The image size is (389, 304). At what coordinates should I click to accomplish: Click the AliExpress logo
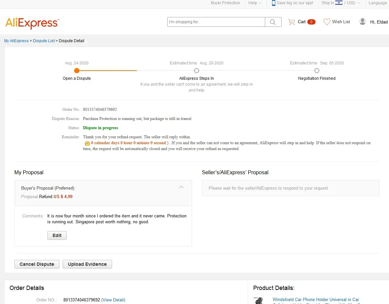(x=32, y=23)
